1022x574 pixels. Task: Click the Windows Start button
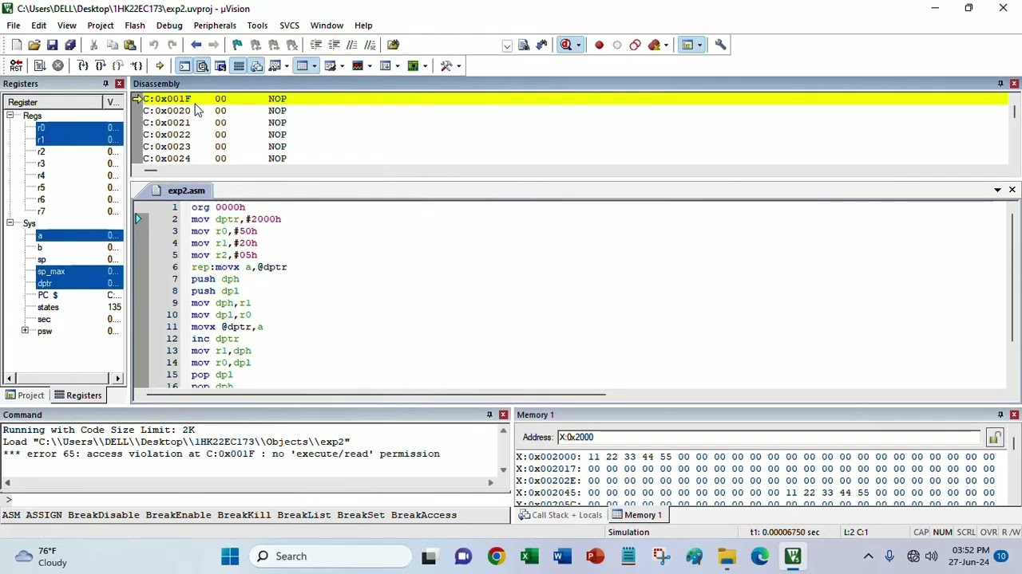coord(230,556)
